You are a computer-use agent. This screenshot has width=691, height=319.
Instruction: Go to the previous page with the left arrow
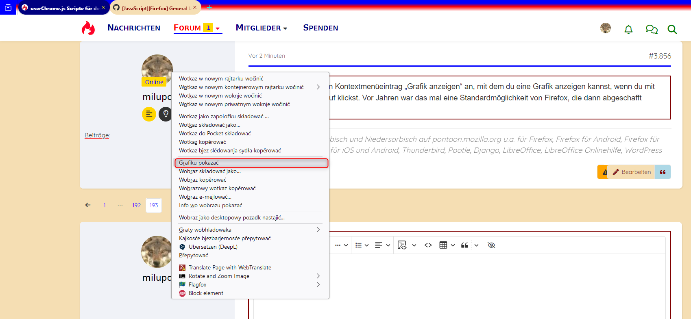88,205
